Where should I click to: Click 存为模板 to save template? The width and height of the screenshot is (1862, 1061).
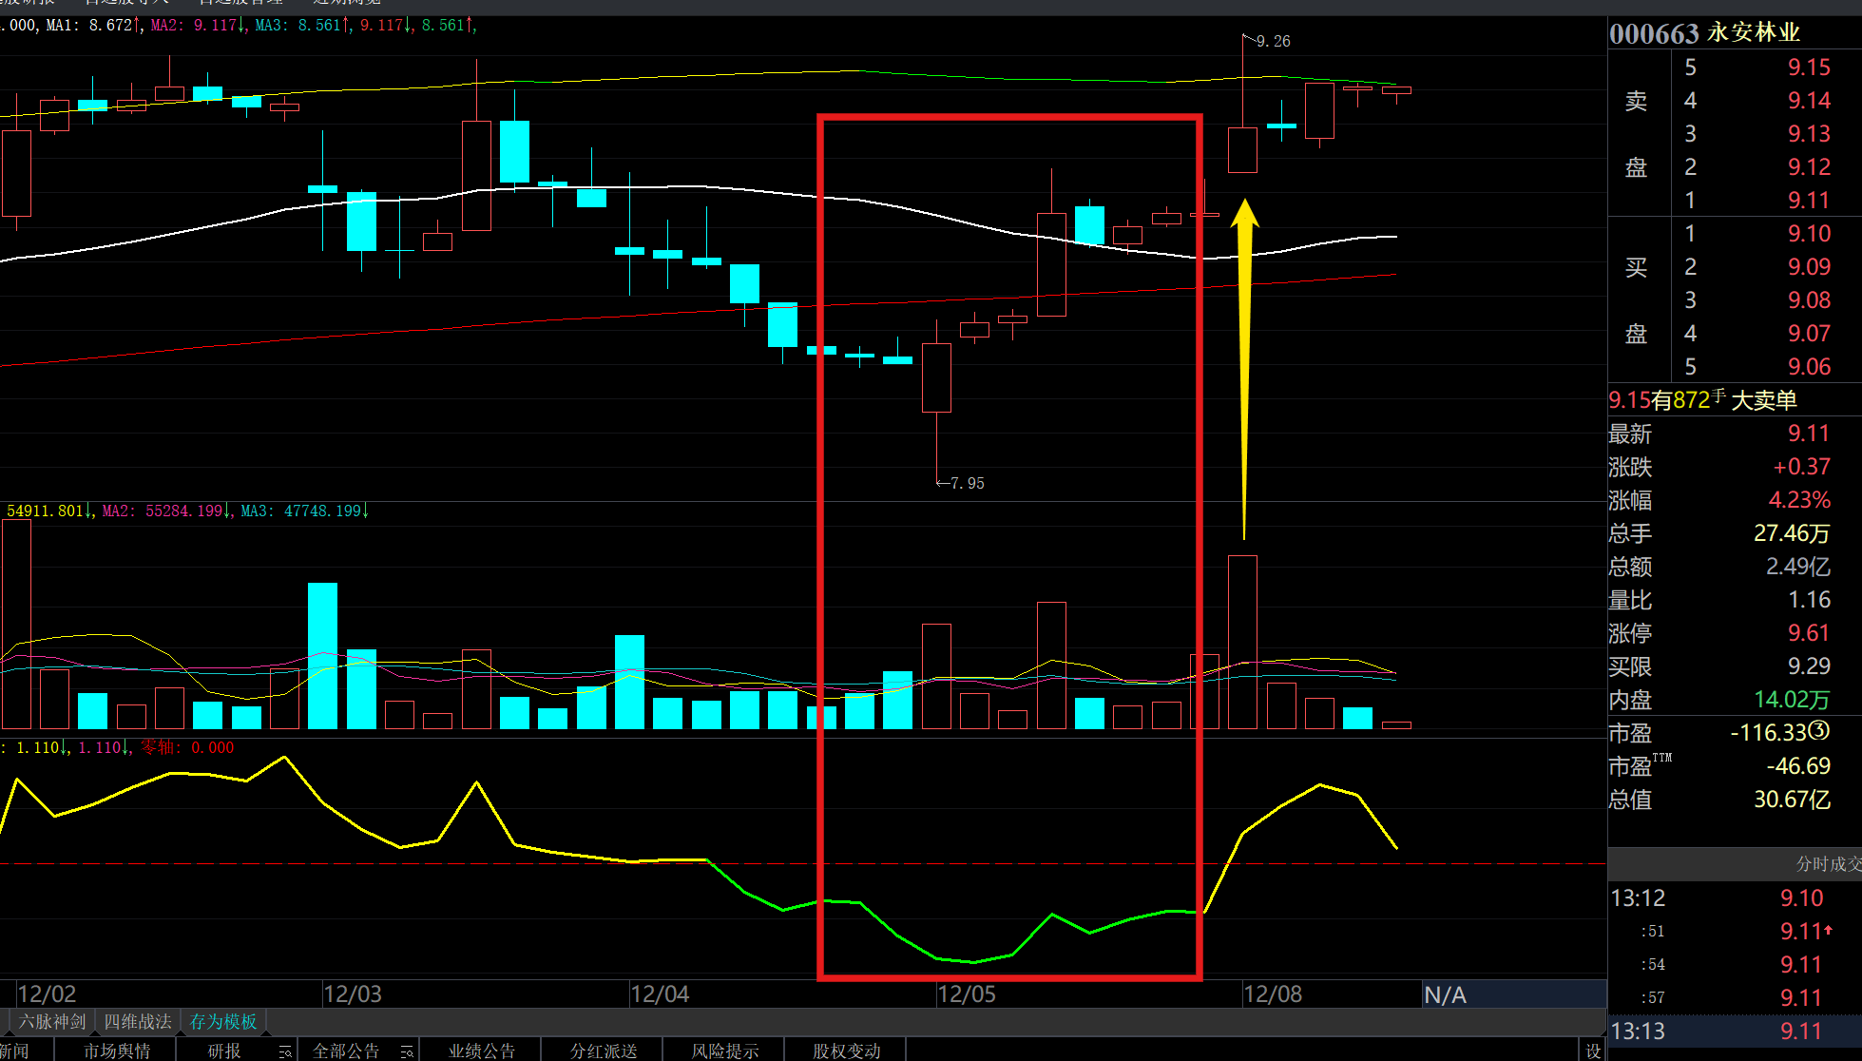pyautogui.click(x=223, y=1022)
